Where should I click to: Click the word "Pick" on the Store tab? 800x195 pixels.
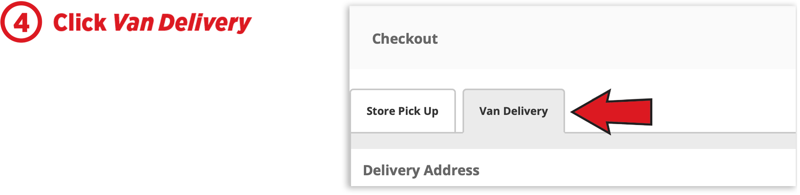click(x=409, y=111)
